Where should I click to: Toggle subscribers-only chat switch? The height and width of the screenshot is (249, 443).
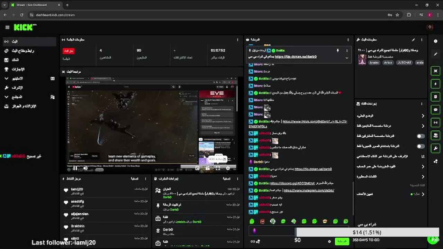(421, 136)
